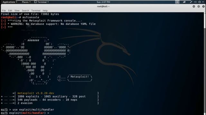Click the red 'multi/handler' prompt text

tap(33, 113)
